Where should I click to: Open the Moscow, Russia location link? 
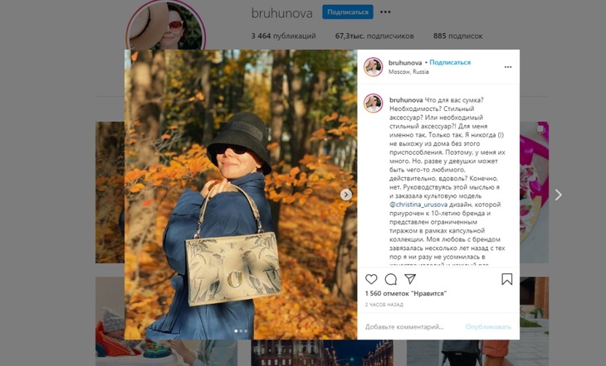coord(408,72)
